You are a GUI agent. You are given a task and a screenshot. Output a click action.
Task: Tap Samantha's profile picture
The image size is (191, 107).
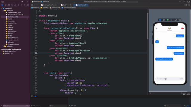pyautogui.click(x=170, y=28)
